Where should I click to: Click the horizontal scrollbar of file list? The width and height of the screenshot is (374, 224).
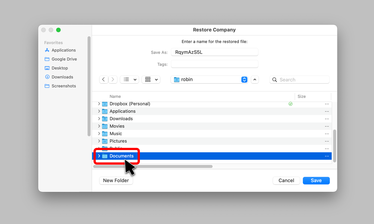point(153,167)
